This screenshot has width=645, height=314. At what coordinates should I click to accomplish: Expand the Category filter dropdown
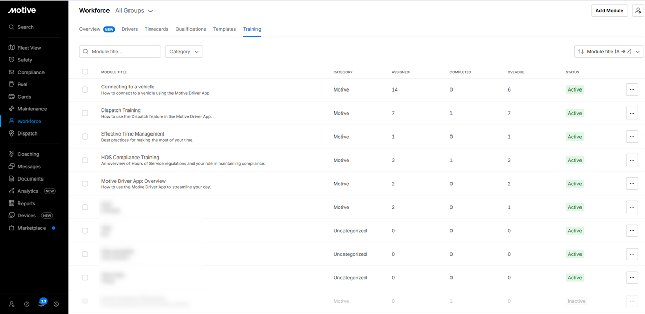pyautogui.click(x=184, y=52)
